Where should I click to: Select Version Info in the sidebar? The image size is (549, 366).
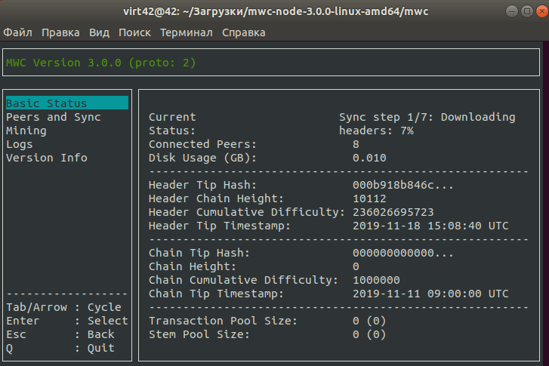(x=47, y=158)
